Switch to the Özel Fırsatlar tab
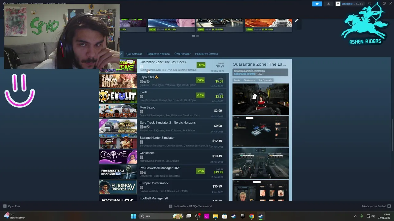 pos(182,54)
